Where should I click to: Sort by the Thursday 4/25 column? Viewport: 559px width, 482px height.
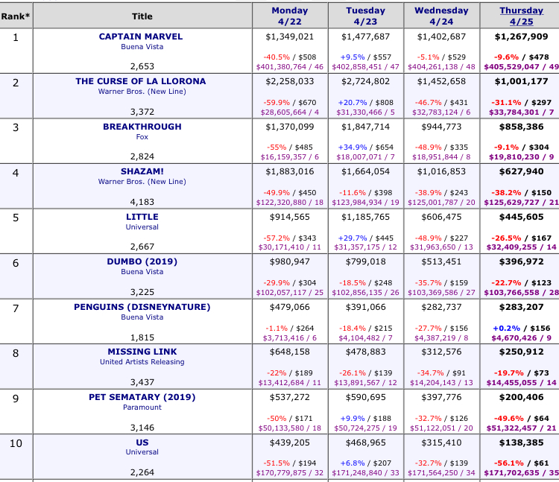pyautogui.click(x=522, y=16)
